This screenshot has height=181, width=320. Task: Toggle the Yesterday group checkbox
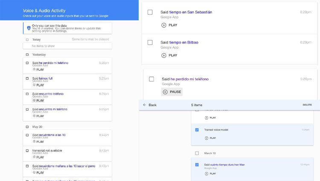point(27,55)
